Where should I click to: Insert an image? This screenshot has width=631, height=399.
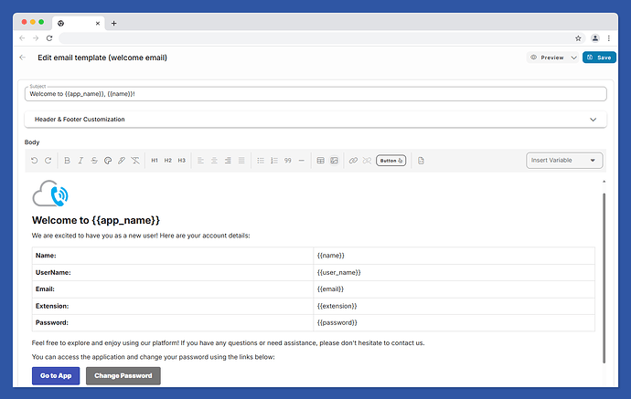(334, 161)
